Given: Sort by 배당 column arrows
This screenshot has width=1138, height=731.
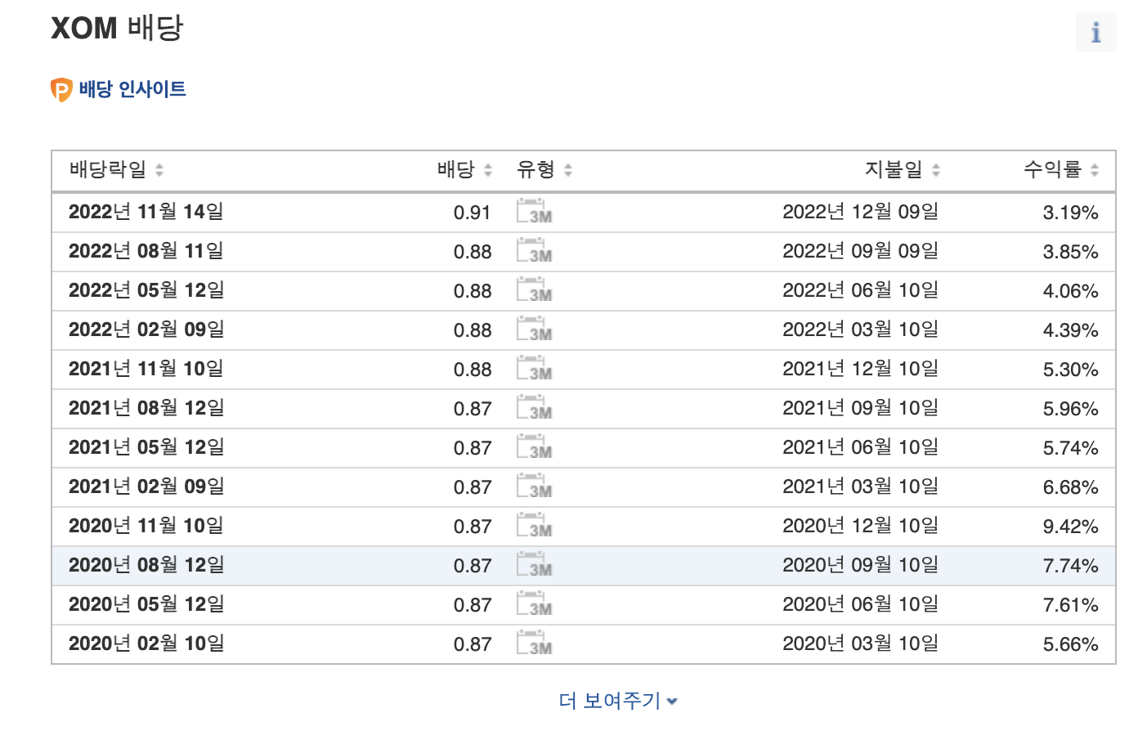Looking at the screenshot, I should click(x=488, y=170).
